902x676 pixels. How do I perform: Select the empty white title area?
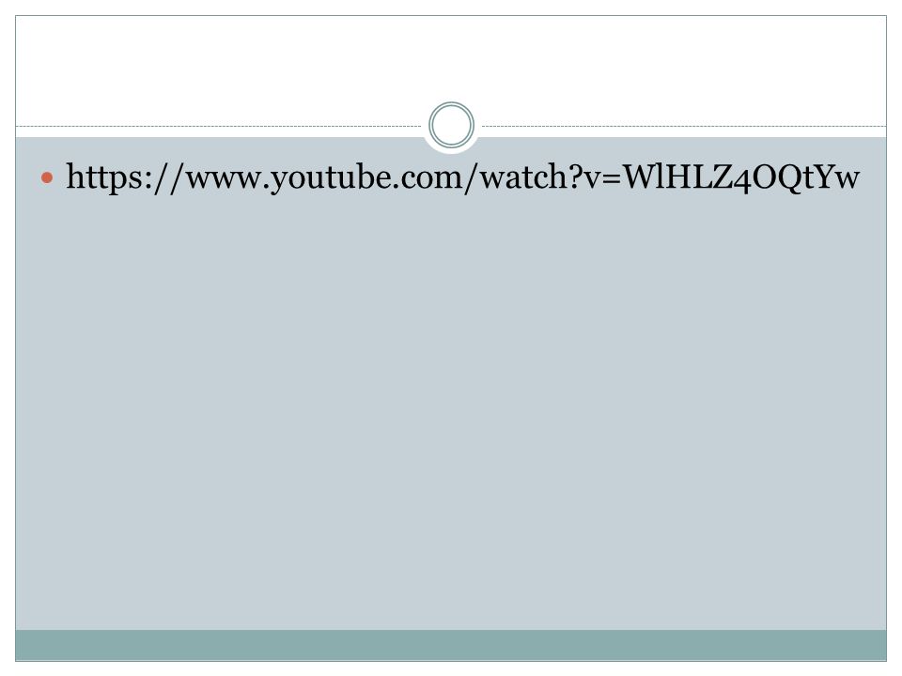tap(451, 63)
